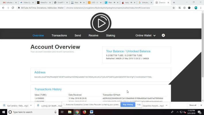Switch to the OctaFX browser tab
The image size is (204, 115).
[x=61, y=3]
